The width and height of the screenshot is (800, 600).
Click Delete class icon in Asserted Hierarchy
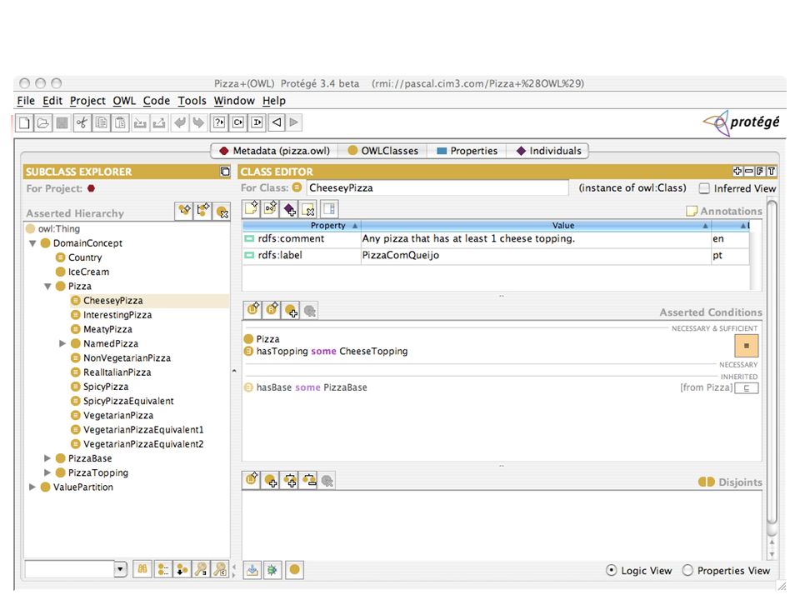tap(222, 211)
